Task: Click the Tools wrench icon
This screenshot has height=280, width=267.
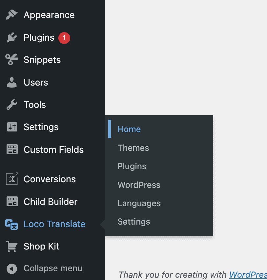Action: click(x=12, y=105)
